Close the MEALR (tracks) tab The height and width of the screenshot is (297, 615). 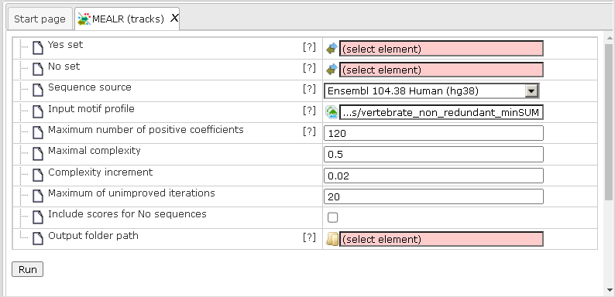(174, 18)
